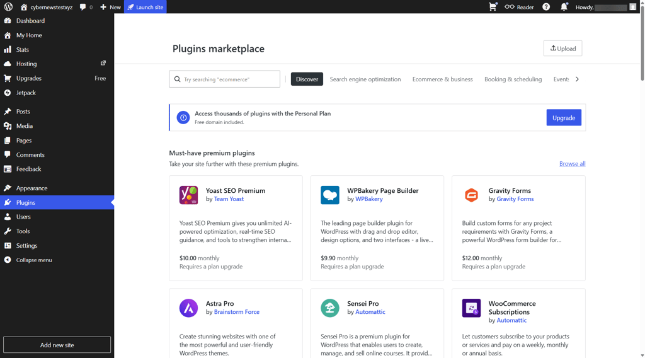The image size is (645, 358).
Task: Click the Posts pin icon
Action: [x=8, y=112]
